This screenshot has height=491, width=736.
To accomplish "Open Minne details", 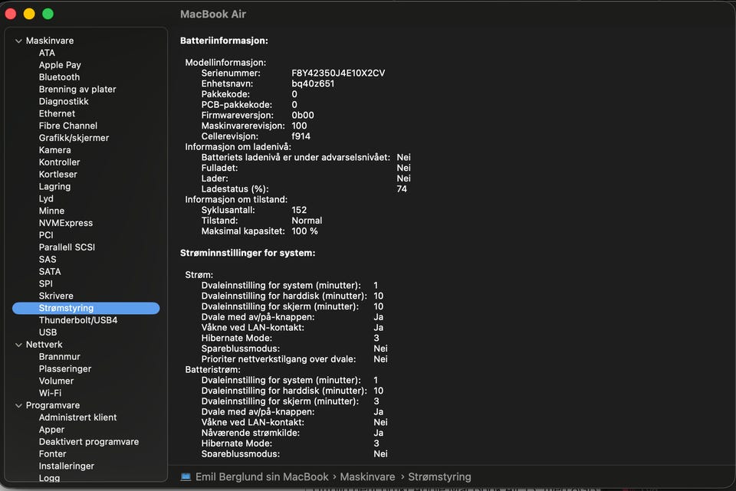I will 51,211.
